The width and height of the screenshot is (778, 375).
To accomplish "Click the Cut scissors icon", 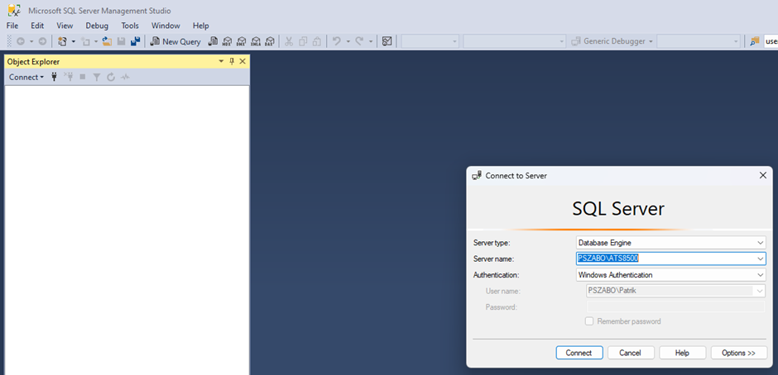I will tap(289, 41).
